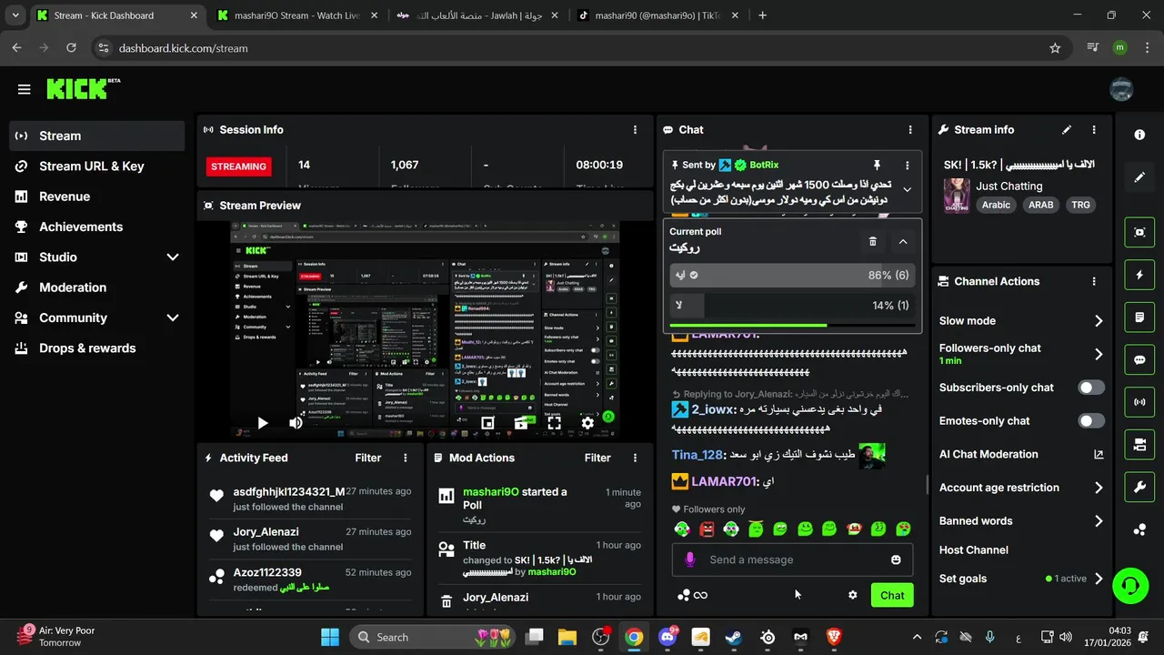Open Stream info three-dot menu
The width and height of the screenshot is (1164, 655).
pos(1094,130)
